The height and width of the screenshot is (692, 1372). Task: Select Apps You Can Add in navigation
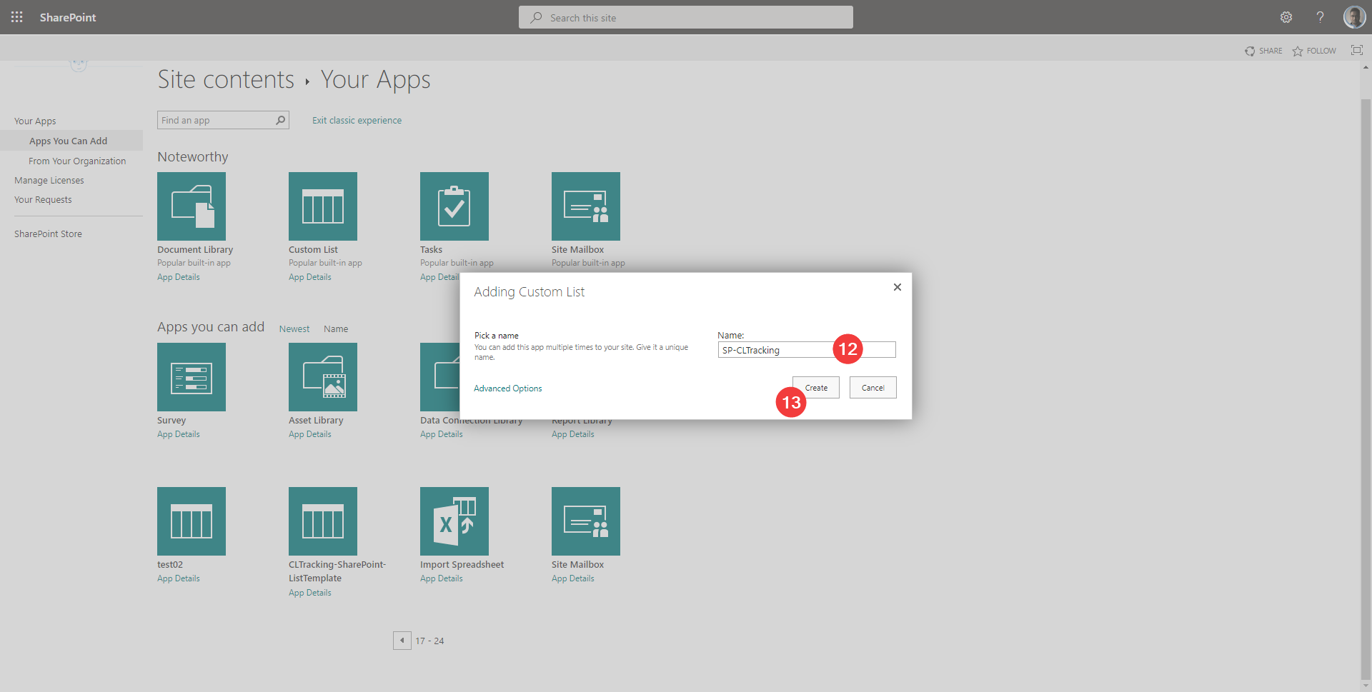(x=69, y=141)
